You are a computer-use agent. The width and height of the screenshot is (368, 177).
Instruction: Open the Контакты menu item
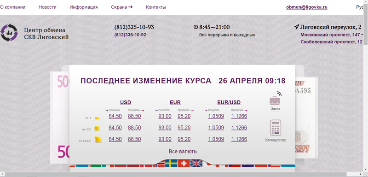point(156,7)
